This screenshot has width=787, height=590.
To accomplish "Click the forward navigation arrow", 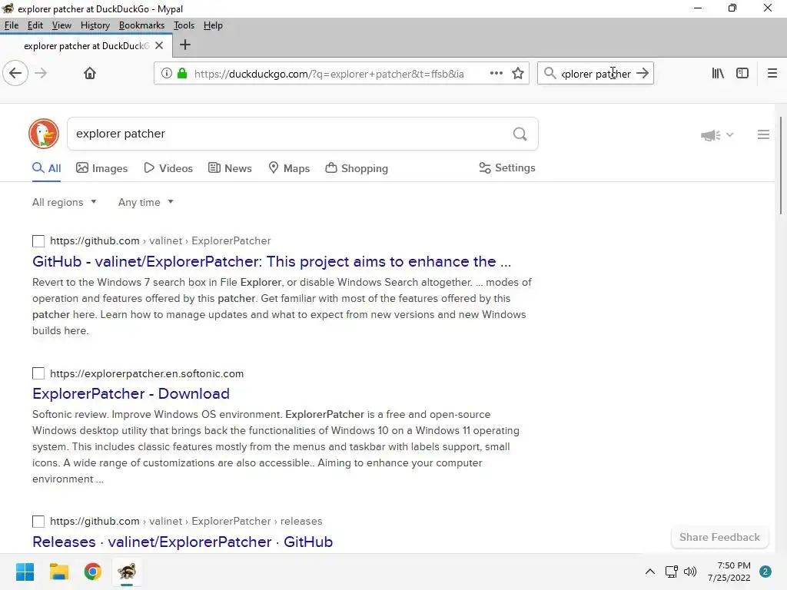I will [x=42, y=73].
